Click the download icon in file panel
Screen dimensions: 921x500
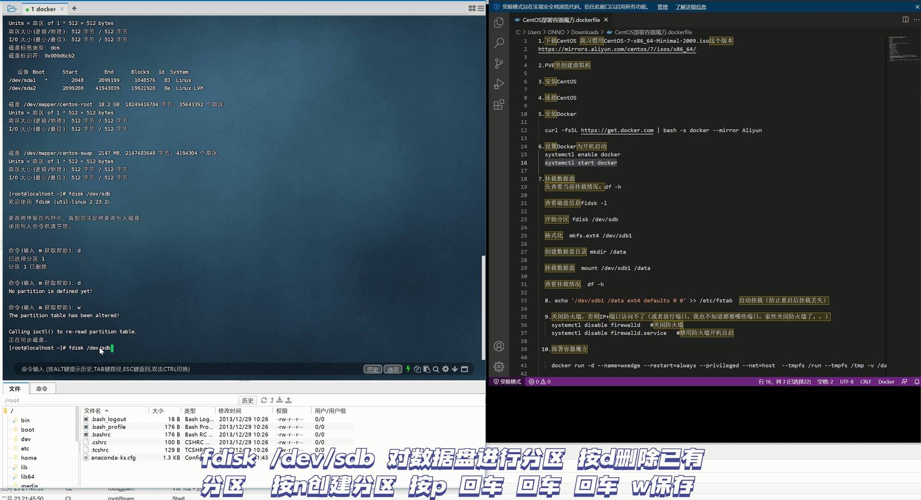tap(279, 400)
